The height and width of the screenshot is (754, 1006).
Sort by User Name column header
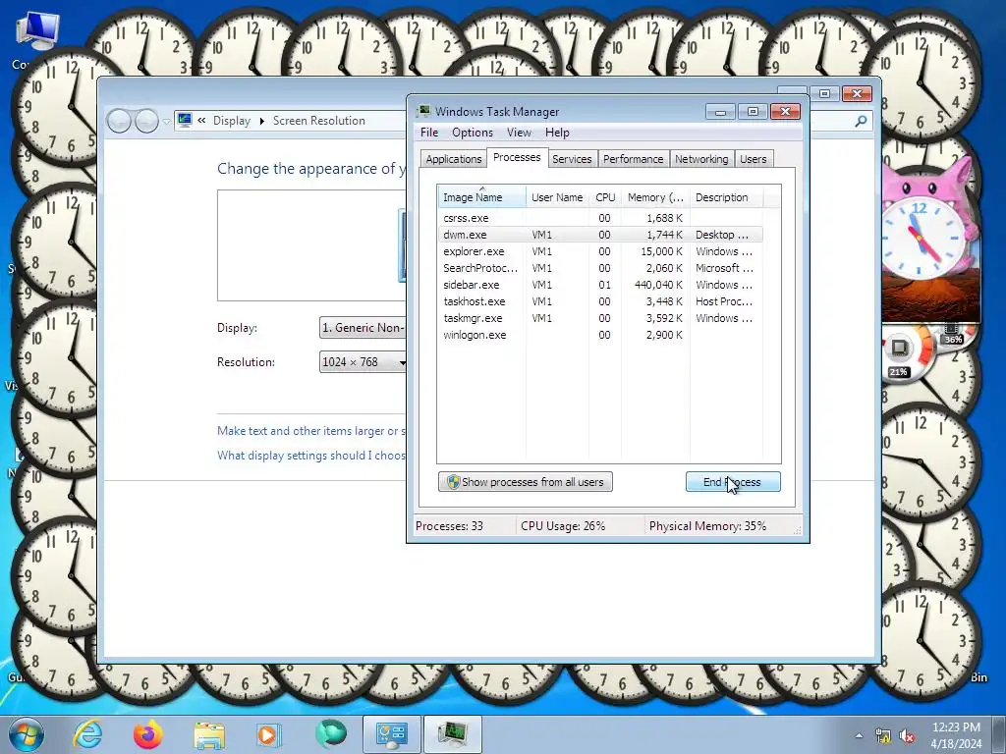point(557,197)
